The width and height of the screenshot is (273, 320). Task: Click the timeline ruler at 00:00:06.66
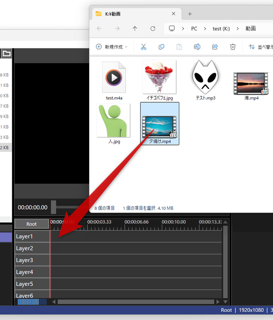(136, 222)
